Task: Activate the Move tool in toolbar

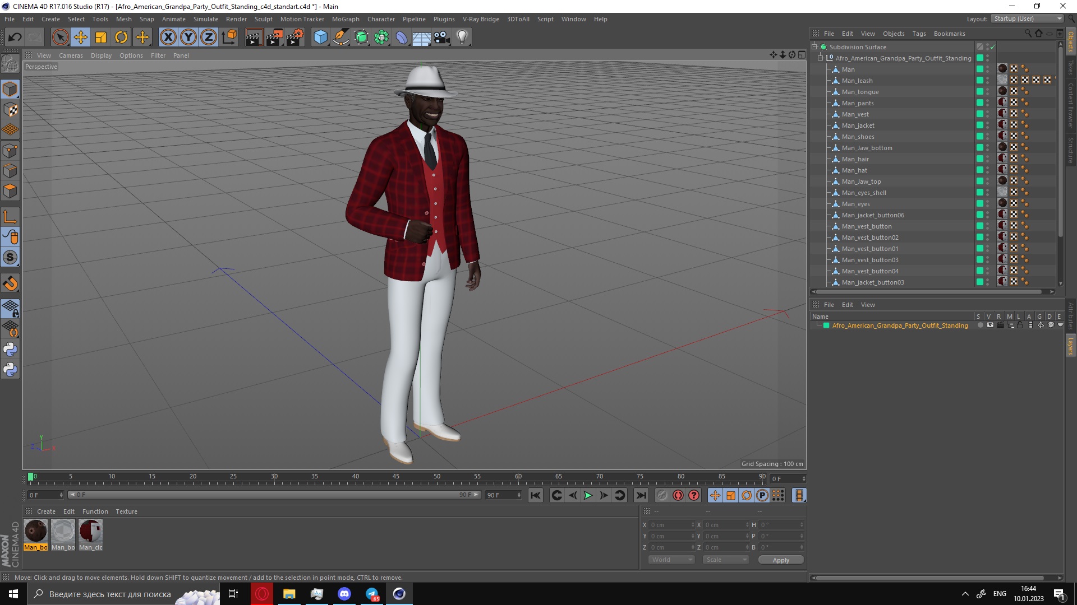Action: point(80,38)
